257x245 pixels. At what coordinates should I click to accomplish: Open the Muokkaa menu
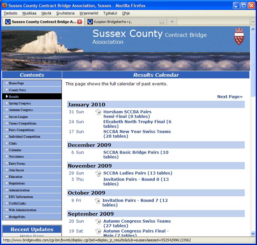[x=29, y=13]
